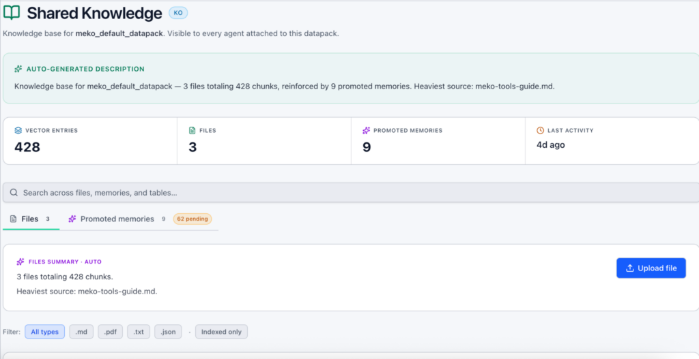Switch to the Files tab
Image resolution: width=699 pixels, height=359 pixels.
31,219
